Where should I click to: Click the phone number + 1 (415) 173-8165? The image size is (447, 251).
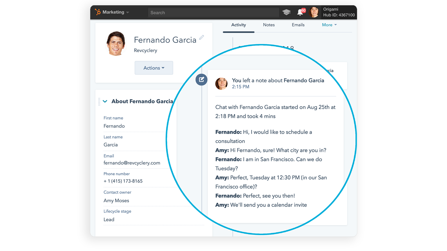123,181
